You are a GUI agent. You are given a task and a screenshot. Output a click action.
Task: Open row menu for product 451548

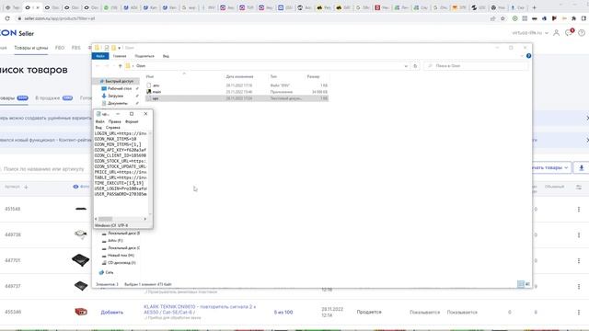(579, 209)
